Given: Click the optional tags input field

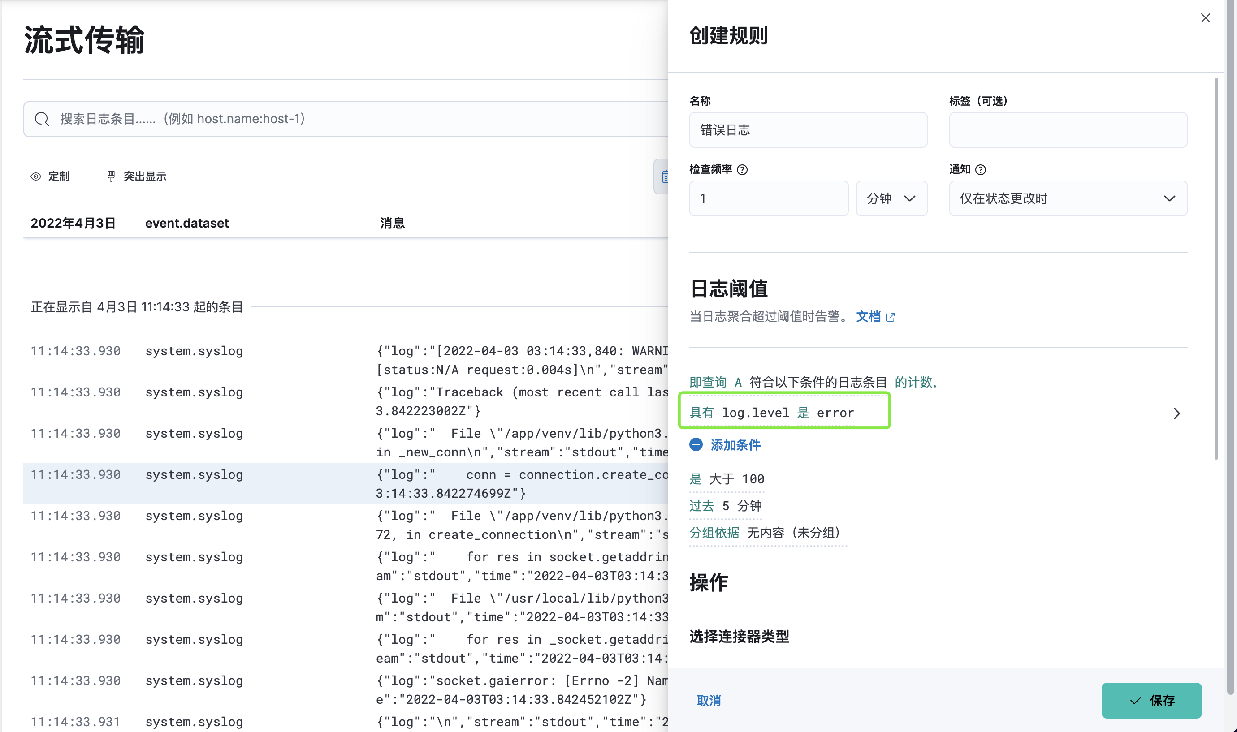Looking at the screenshot, I should [x=1068, y=130].
